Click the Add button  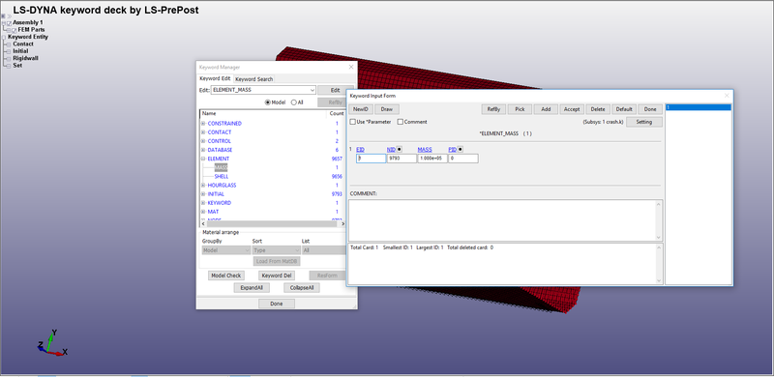pyautogui.click(x=546, y=109)
